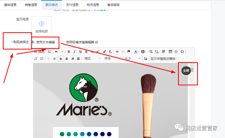Insert an anchor flag
Image resolution: width=225 pixels, height=138 pixels.
pyautogui.click(x=129, y=52)
